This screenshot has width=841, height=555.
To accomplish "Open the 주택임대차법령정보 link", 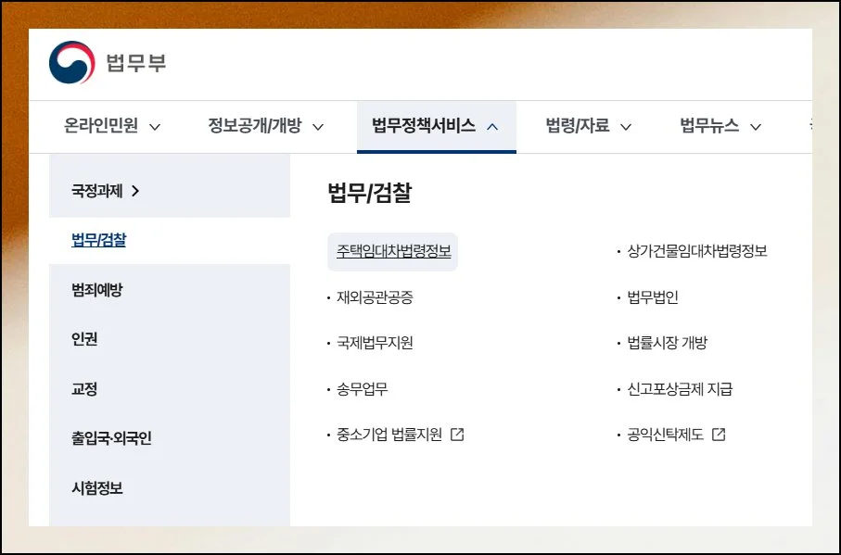I will (x=393, y=251).
